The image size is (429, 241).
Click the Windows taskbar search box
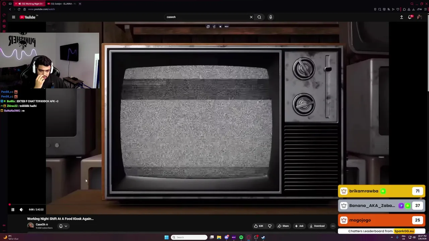pos(189,237)
